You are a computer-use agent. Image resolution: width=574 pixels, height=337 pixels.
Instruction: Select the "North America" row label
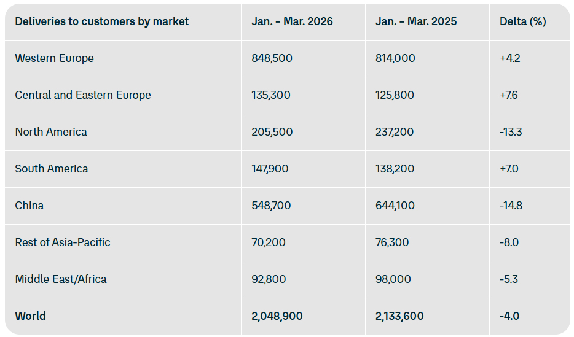click(x=51, y=132)
